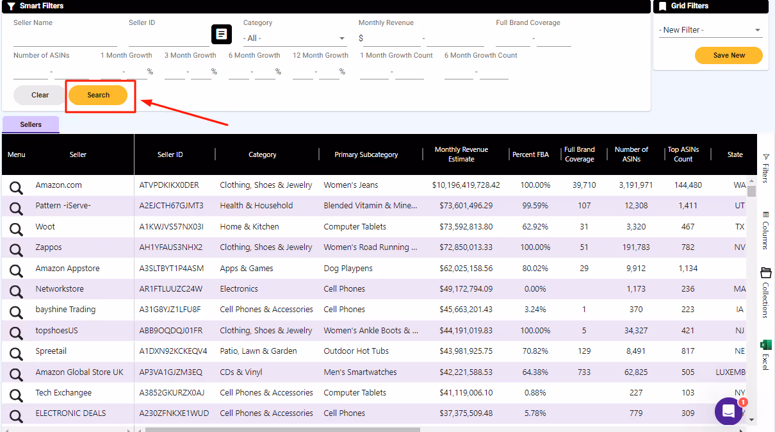Sort by Primary Subcategory column header

point(366,154)
